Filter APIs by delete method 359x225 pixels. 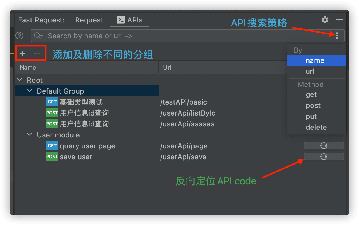click(x=316, y=127)
